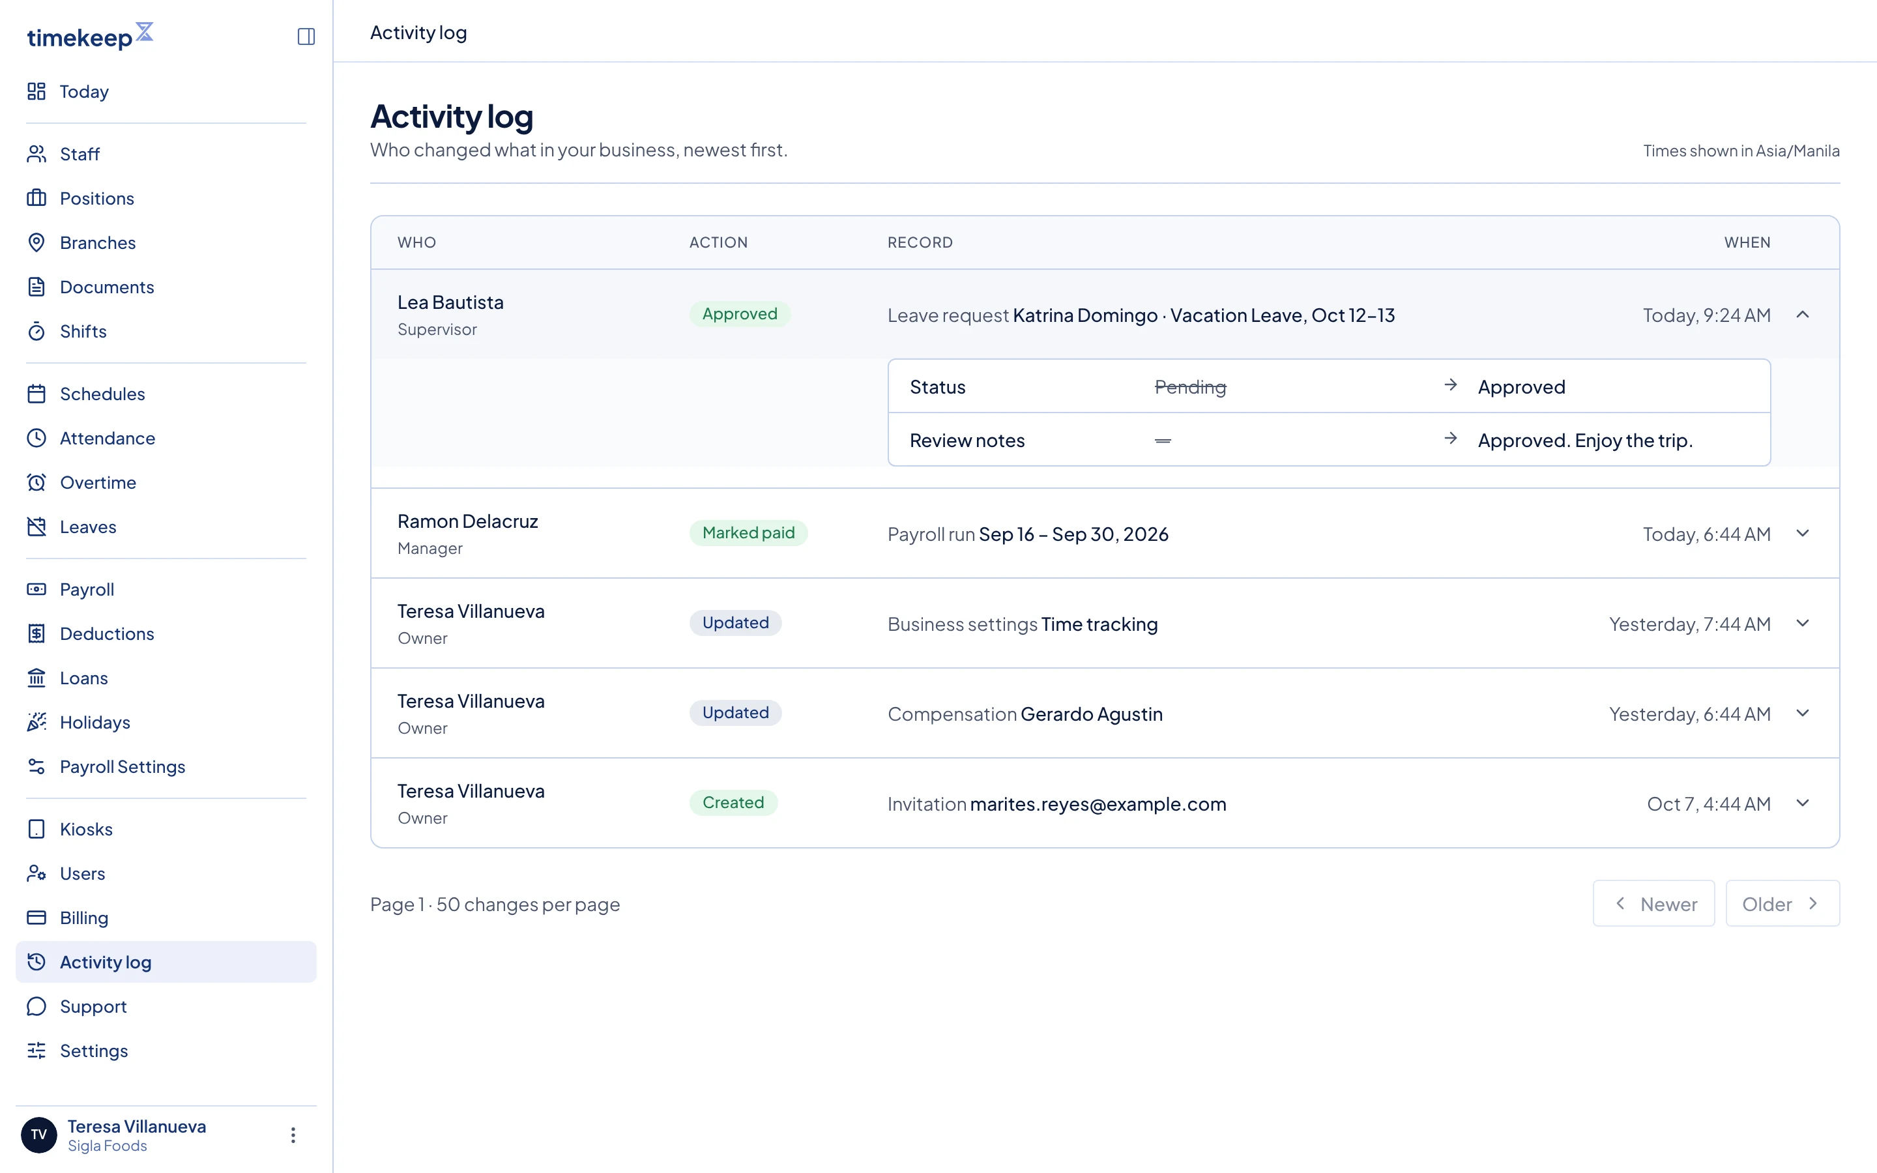
Task: Collapse the Lea Bautista approval row
Action: point(1803,314)
